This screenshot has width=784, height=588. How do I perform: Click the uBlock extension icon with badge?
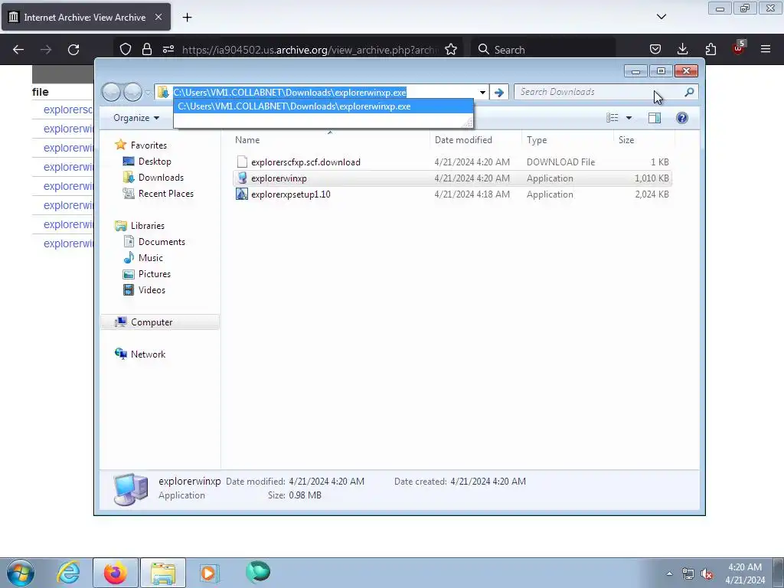click(x=739, y=48)
